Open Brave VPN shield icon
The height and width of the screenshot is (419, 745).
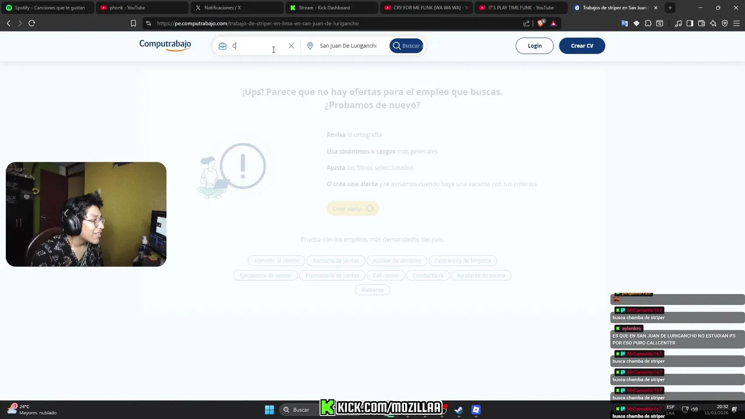pyautogui.click(x=725, y=23)
